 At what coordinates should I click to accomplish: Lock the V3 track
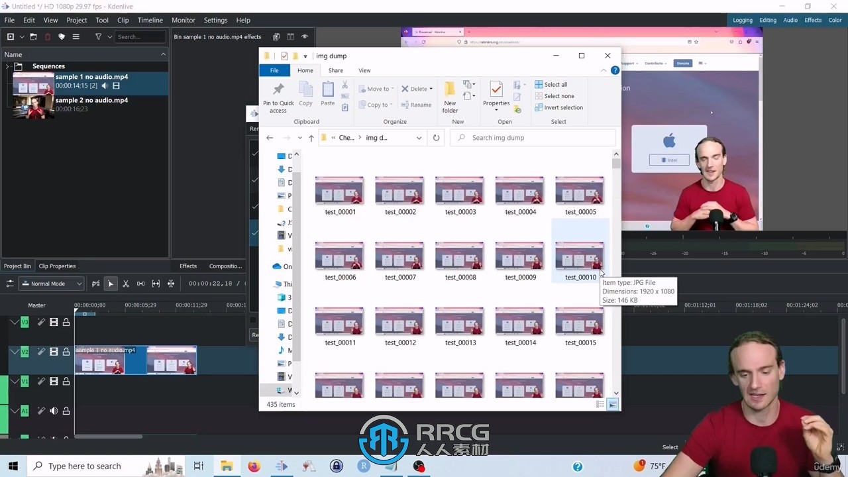point(66,322)
